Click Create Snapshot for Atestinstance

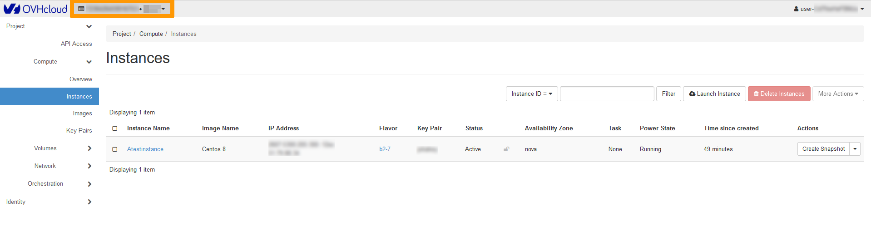823,149
